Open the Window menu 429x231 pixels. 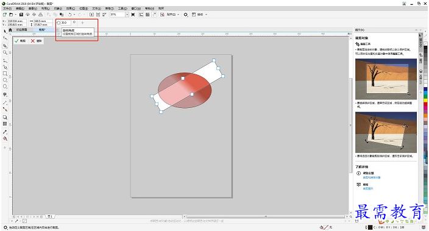[136, 9]
